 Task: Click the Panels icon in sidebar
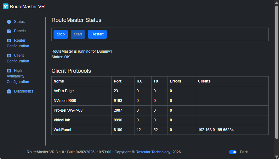click(9, 31)
